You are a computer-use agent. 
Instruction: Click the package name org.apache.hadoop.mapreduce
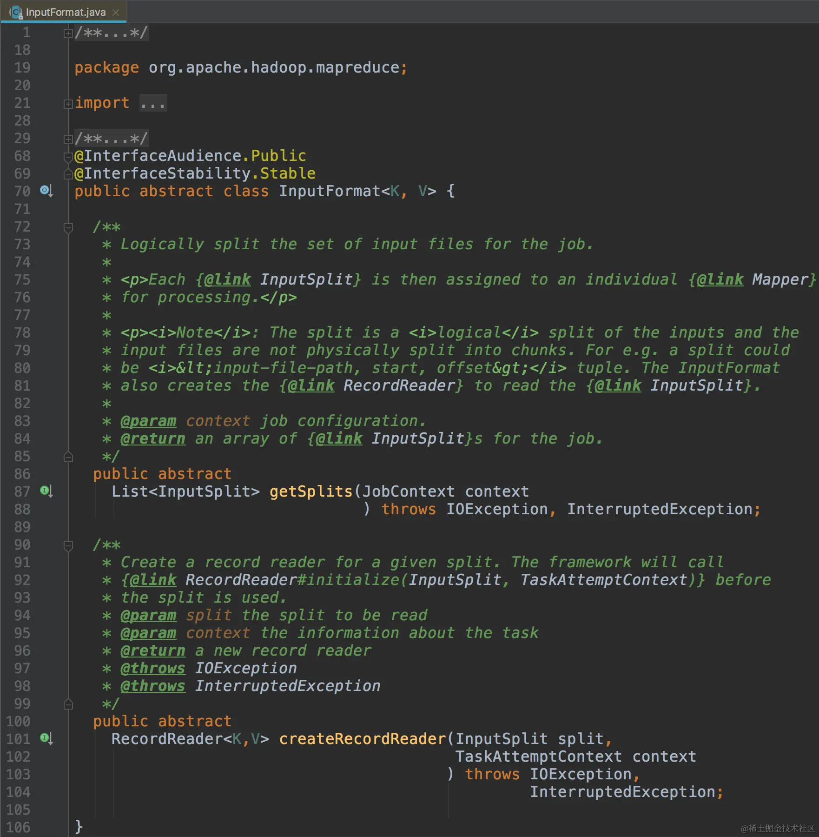[274, 68]
